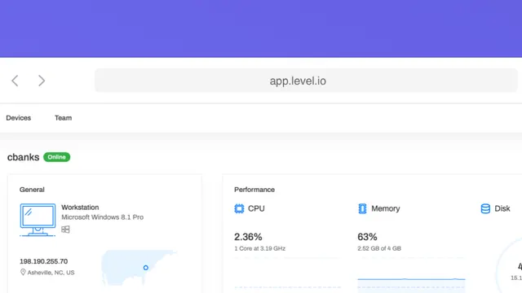Open the Team tab
The height and width of the screenshot is (293, 522).
[64, 118]
